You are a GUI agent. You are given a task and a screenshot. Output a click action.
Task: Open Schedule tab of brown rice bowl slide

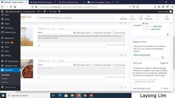[61, 61]
